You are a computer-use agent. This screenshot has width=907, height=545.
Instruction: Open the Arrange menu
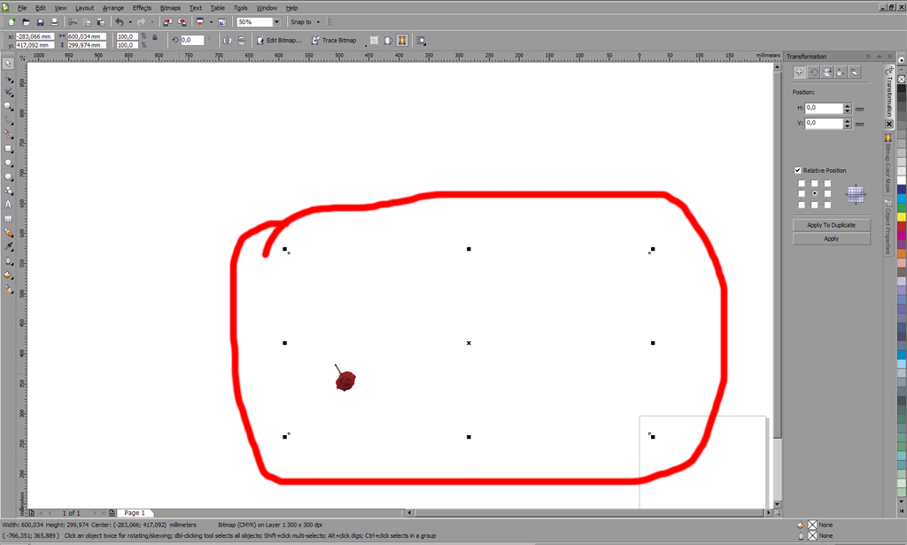coord(112,7)
